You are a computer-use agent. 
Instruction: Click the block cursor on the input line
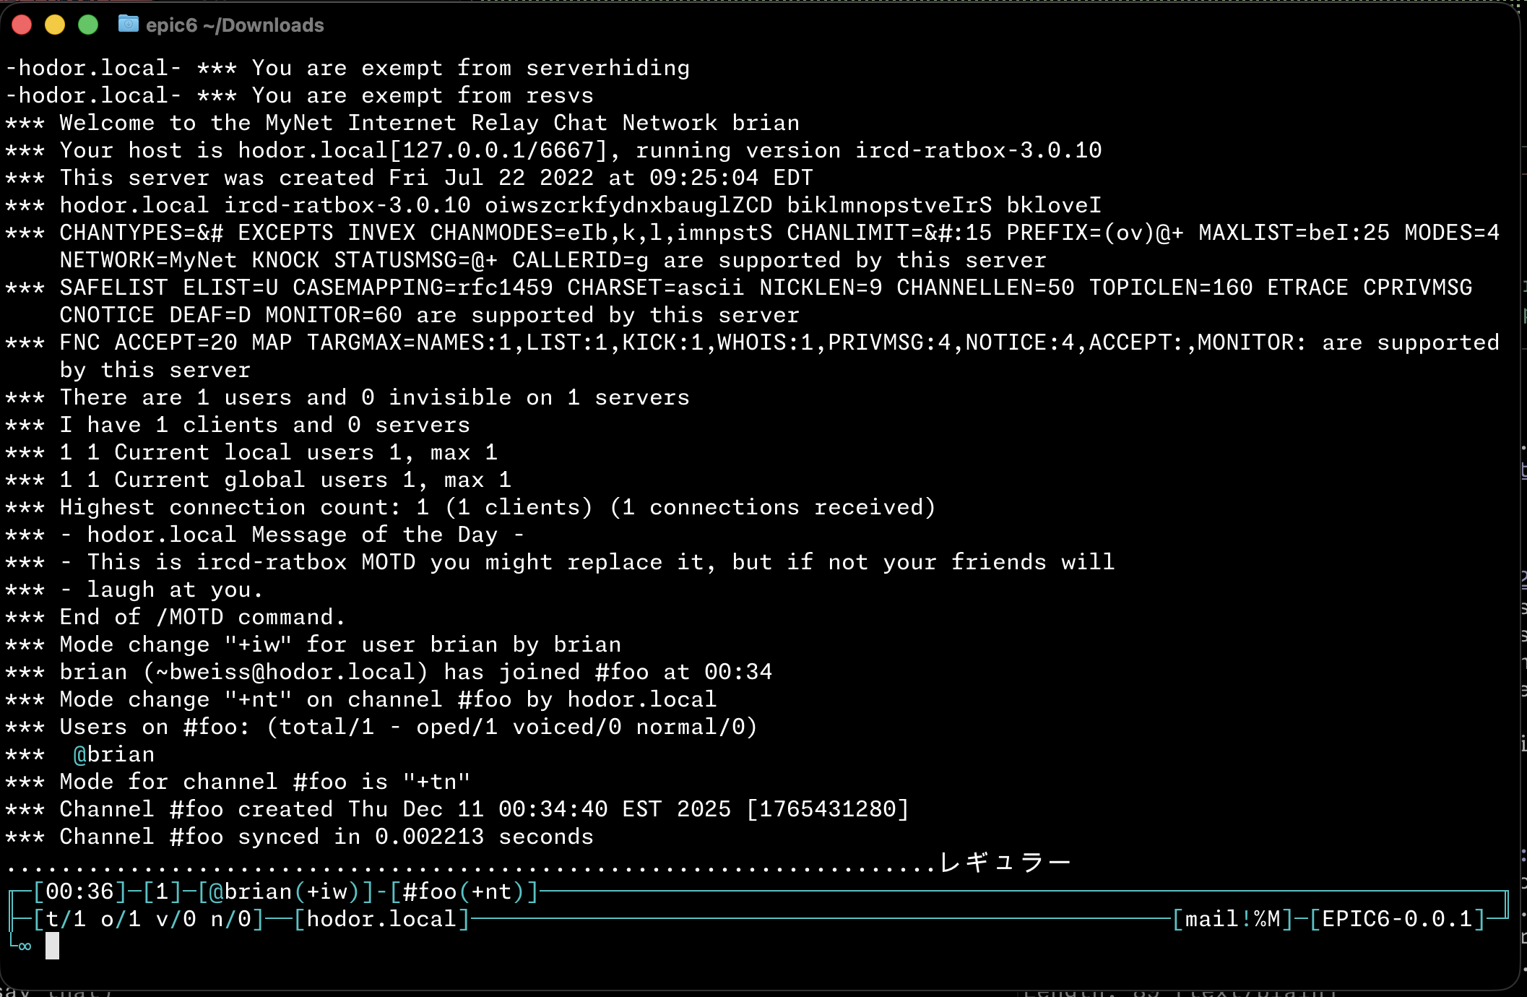[52, 946]
